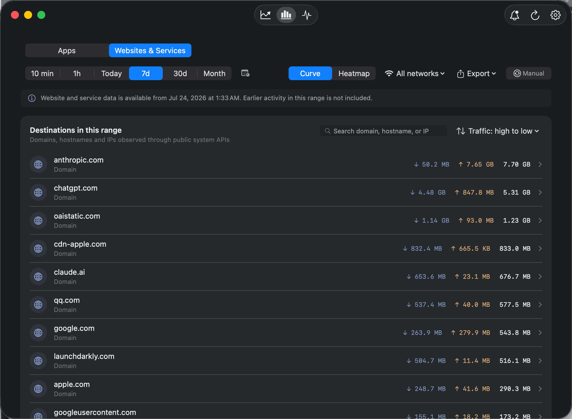Open the line chart view icon
This screenshot has height=419, width=572.
265,15
